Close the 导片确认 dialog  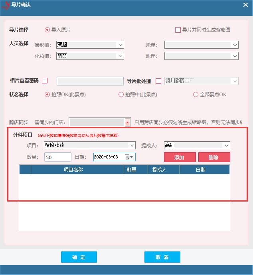point(245,5)
